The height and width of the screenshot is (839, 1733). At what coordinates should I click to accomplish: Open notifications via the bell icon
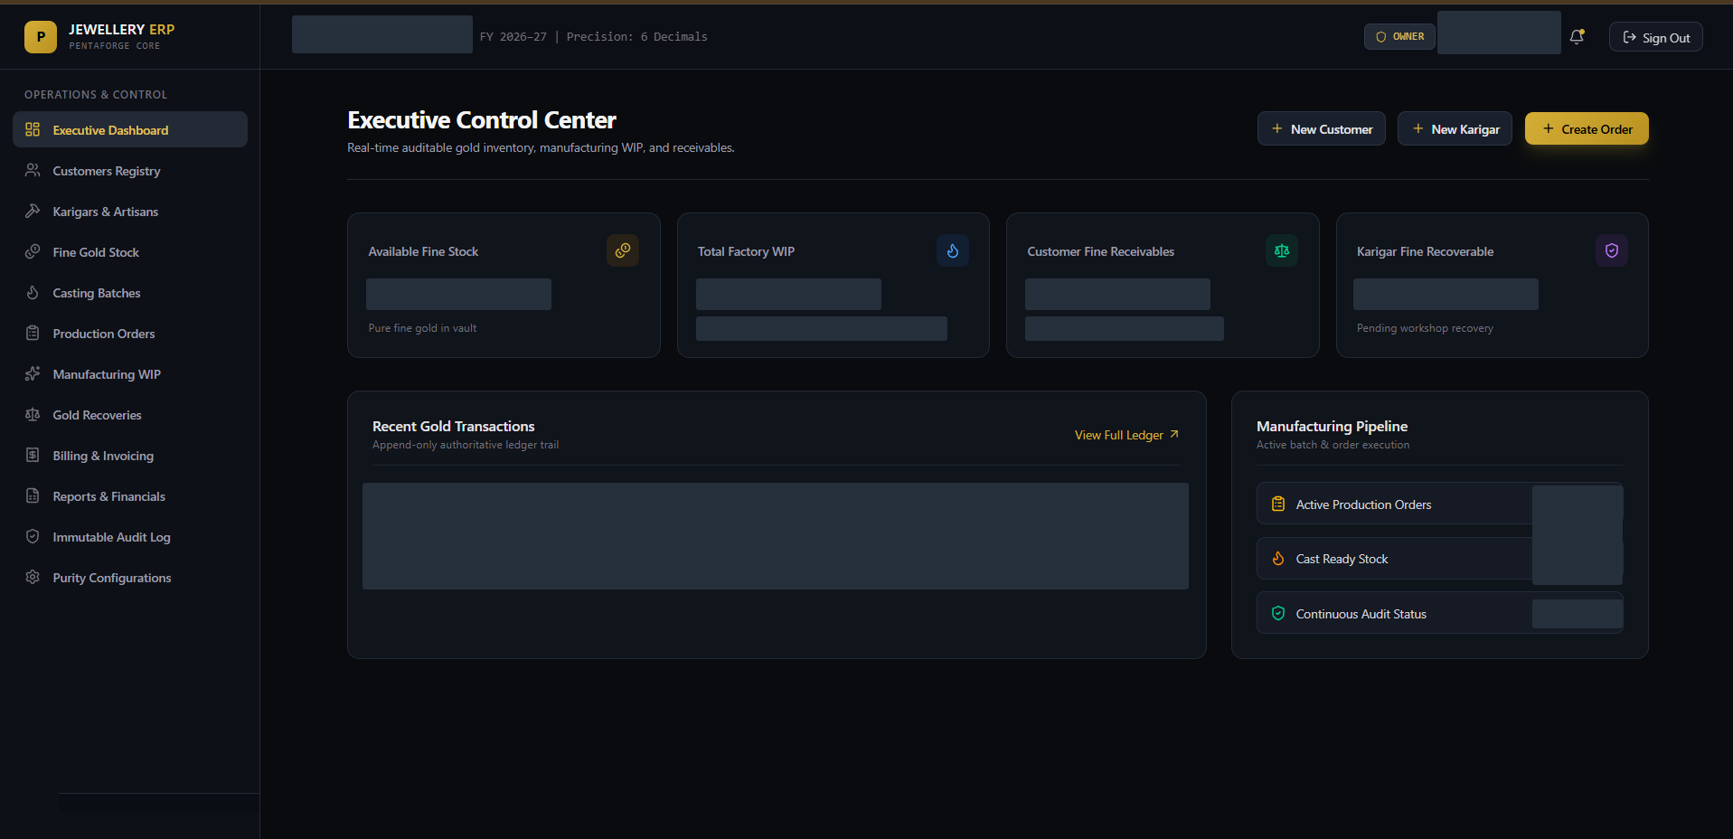point(1577,37)
